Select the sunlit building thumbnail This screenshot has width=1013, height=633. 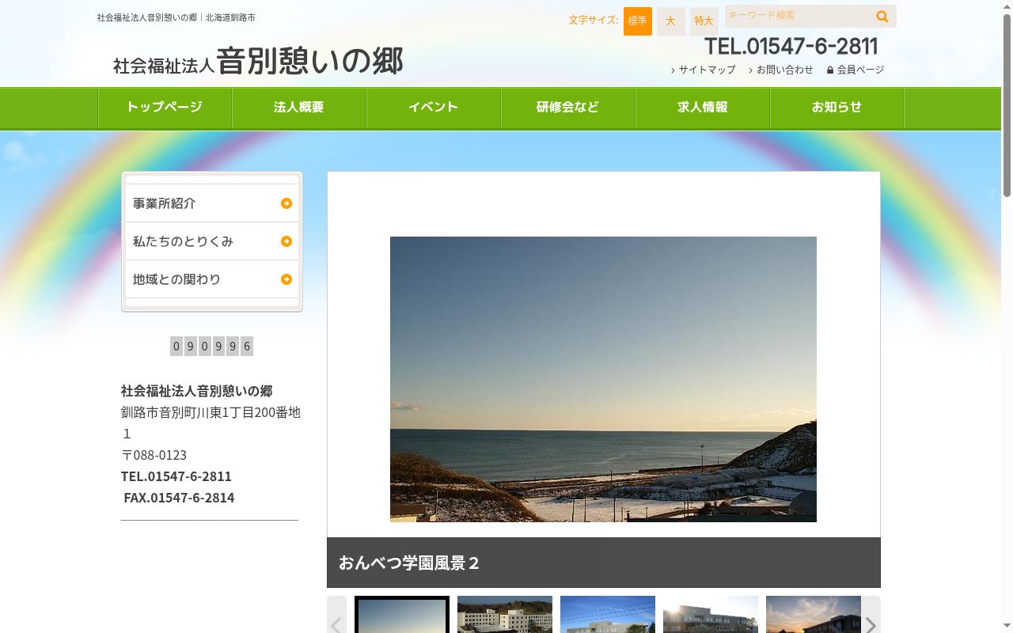(x=711, y=615)
